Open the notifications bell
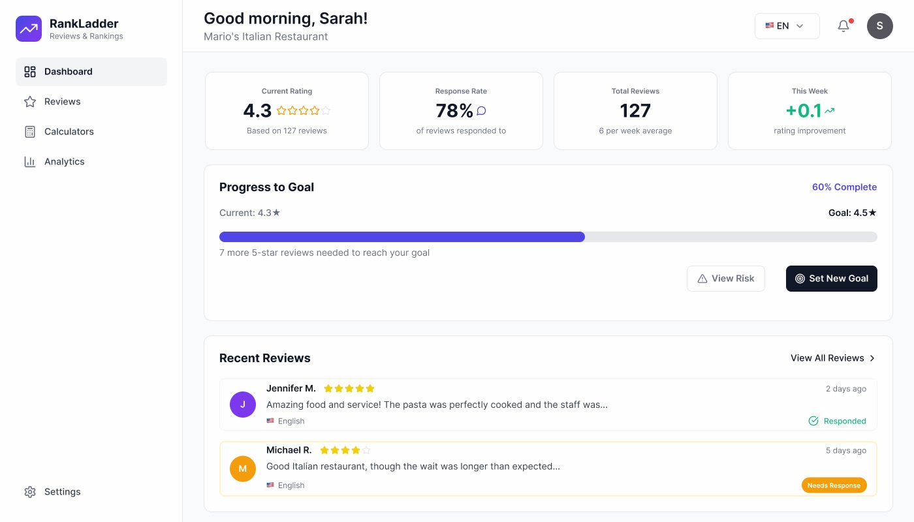The image size is (914, 522). [x=843, y=26]
